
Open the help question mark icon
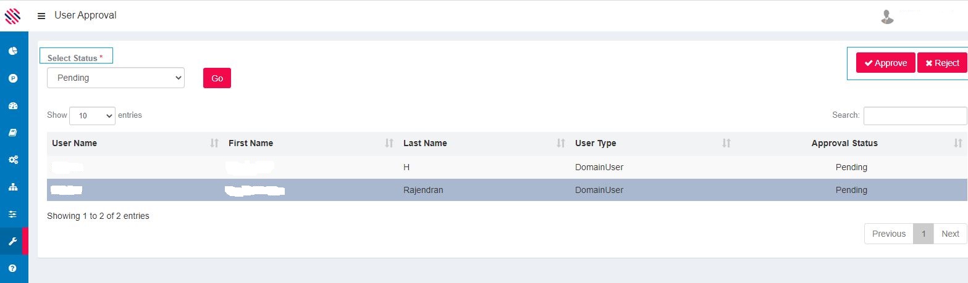tap(13, 268)
